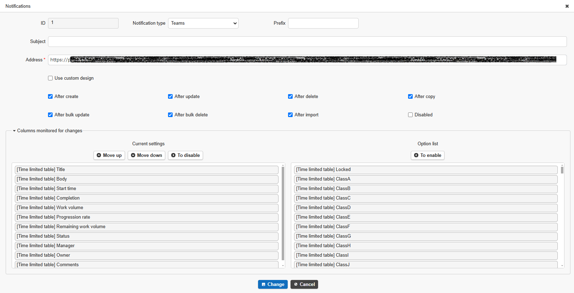
Task: Focus the Prefix input field
Action: (323, 23)
